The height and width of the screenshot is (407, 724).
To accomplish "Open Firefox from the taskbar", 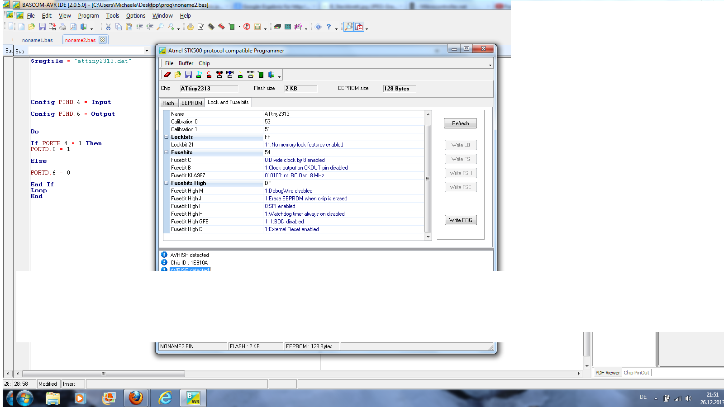I will coord(136,398).
